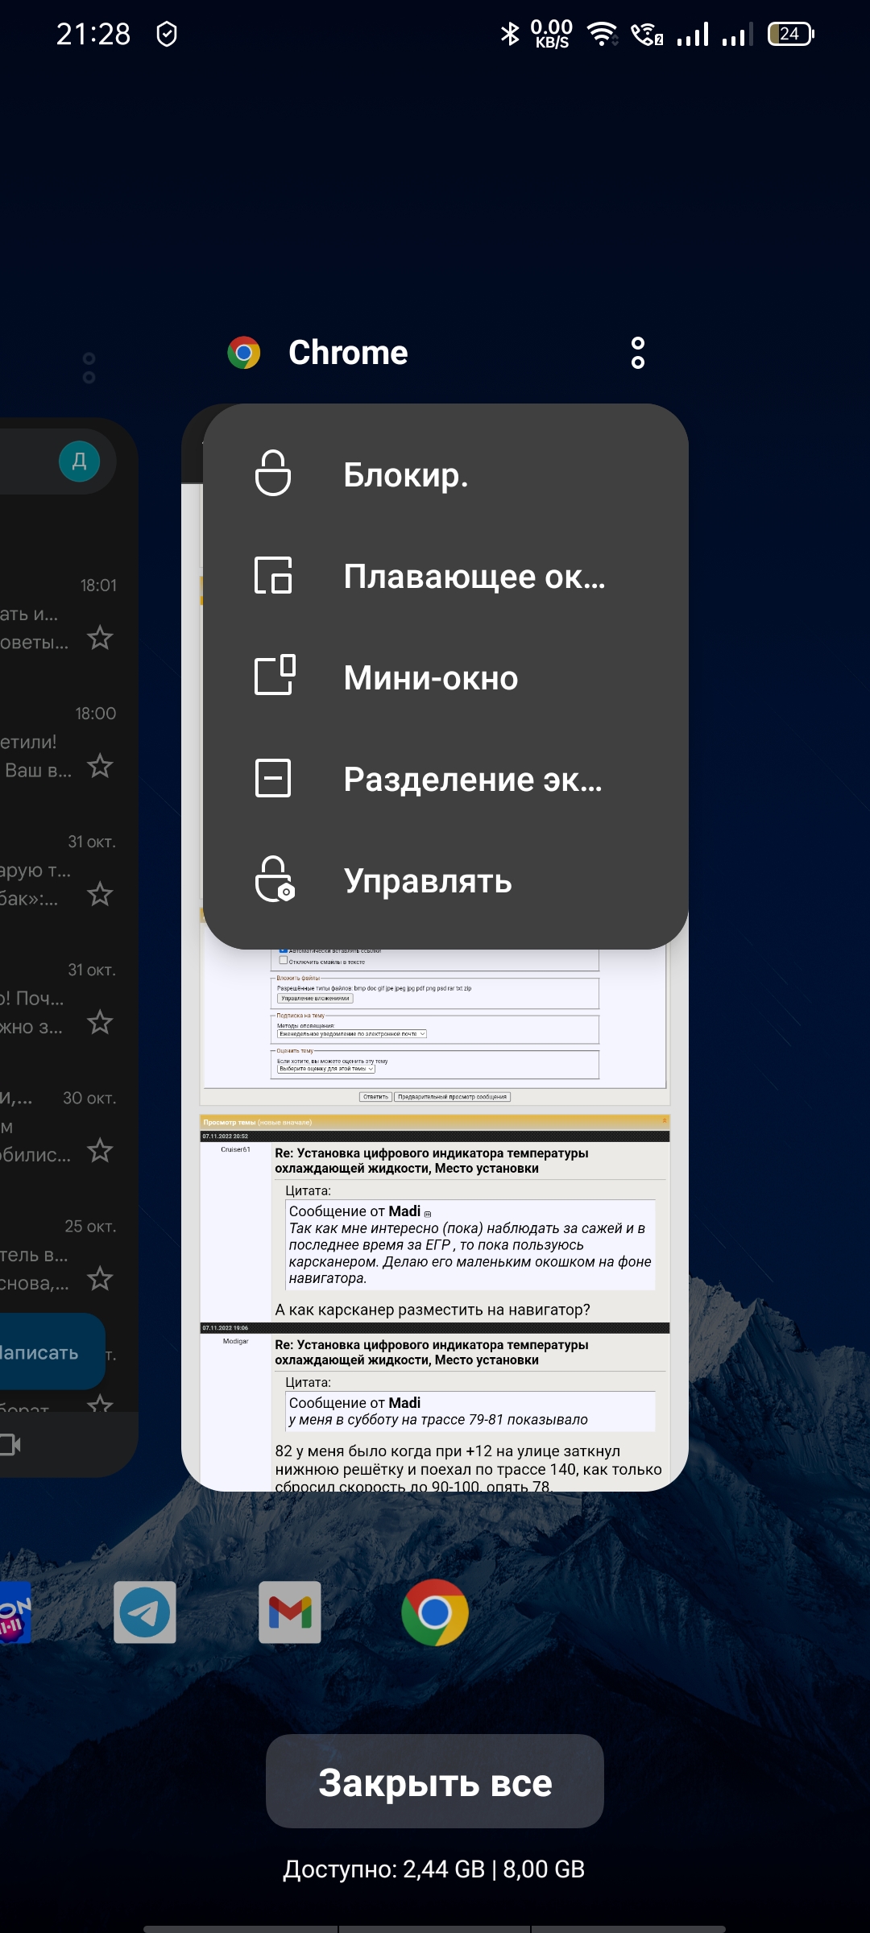Open the three-dot menu beside Chrome title
The height and width of the screenshot is (1933, 870).
click(x=638, y=353)
